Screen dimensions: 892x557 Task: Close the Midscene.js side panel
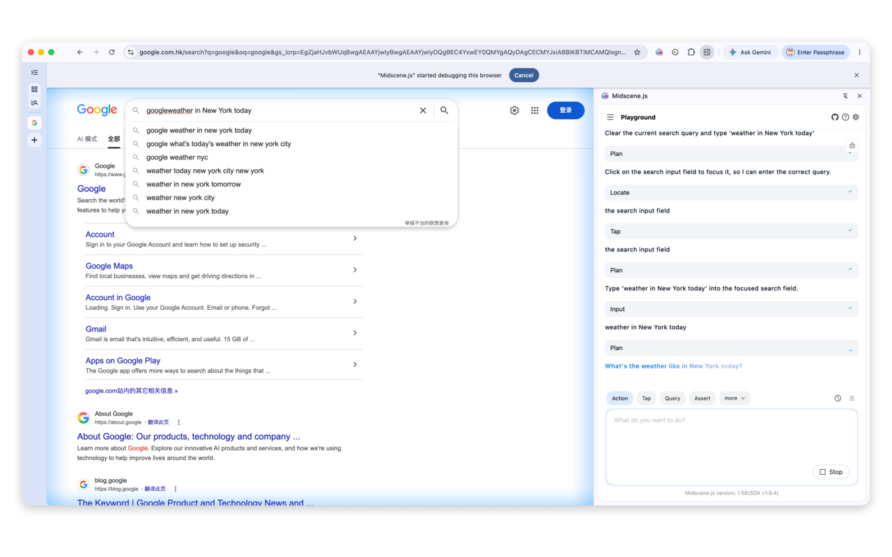click(x=859, y=96)
